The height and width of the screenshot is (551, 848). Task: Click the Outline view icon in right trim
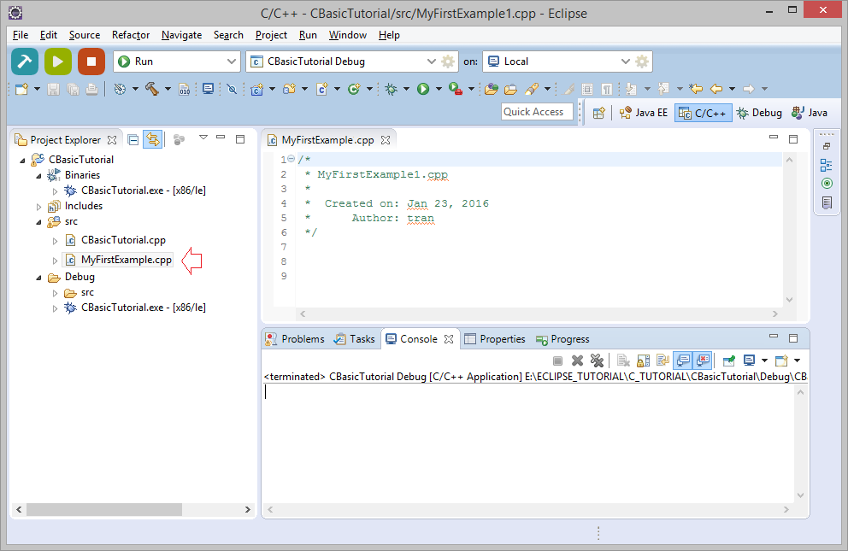[x=827, y=165]
